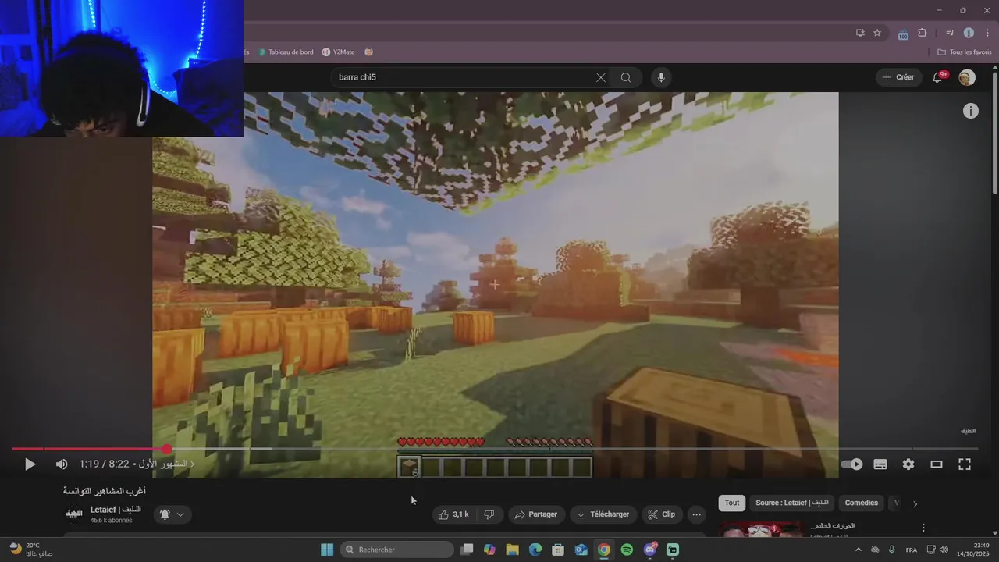
Task: Open Chrome three-dot menu
Action: (987, 33)
